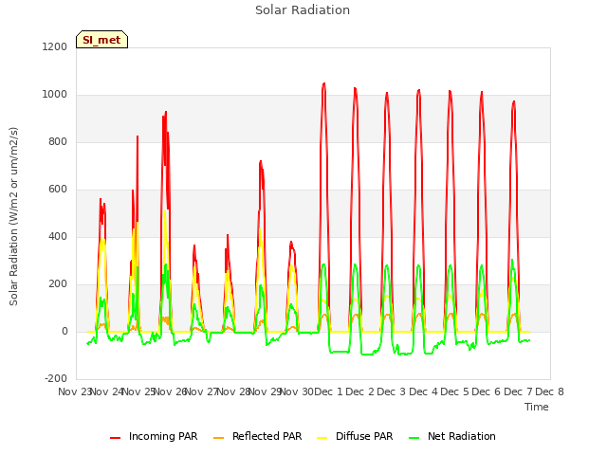Click the 400 y-axis tick label
Viewport: 607px width, 455px height.
click(58, 236)
